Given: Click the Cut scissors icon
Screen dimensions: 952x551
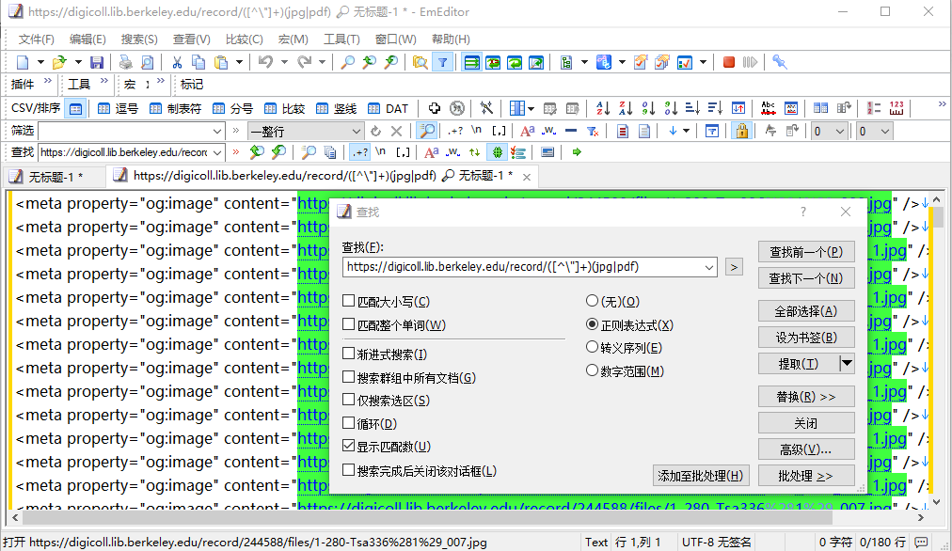Looking at the screenshot, I should point(176,62).
